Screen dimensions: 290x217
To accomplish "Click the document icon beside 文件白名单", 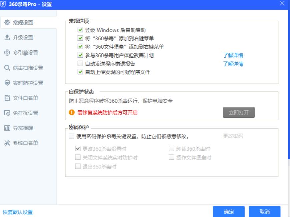I will pos(7,98).
